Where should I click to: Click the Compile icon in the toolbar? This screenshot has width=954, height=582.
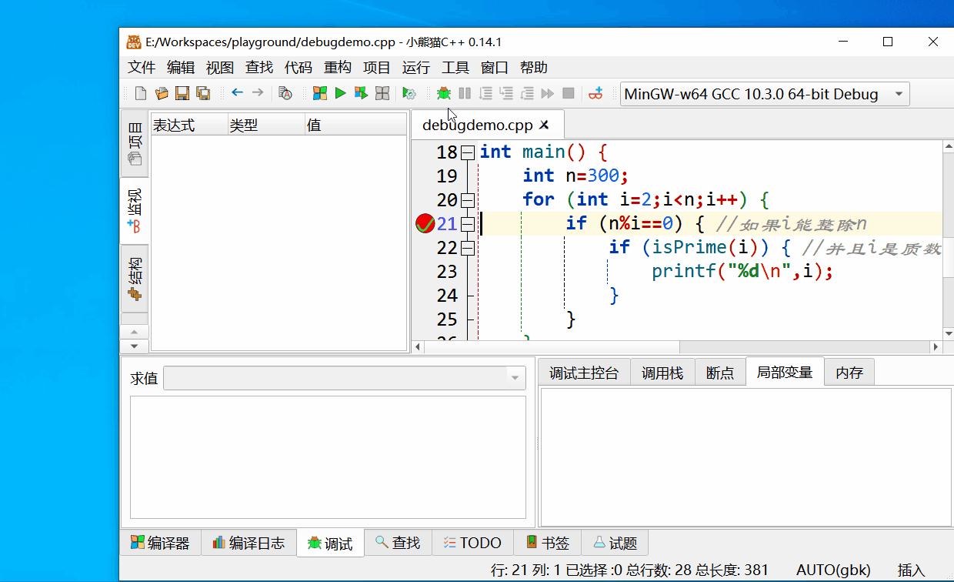[x=319, y=93]
